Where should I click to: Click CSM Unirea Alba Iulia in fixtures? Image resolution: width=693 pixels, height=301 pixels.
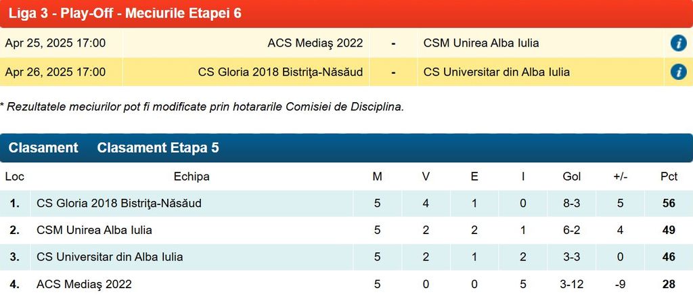pos(481,43)
